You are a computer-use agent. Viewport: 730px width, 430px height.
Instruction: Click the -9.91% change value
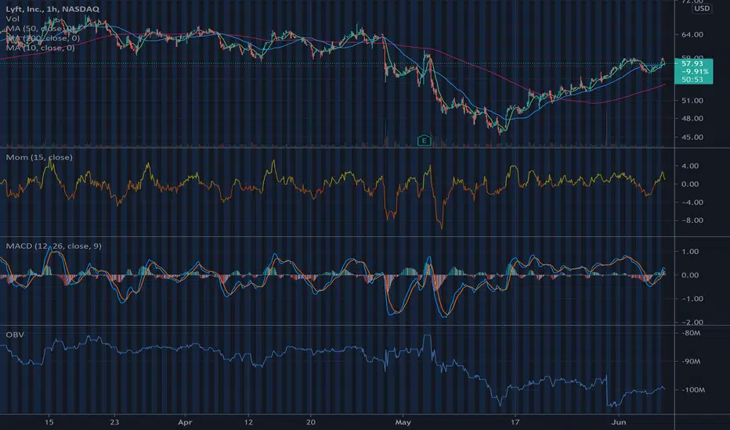[x=695, y=72]
